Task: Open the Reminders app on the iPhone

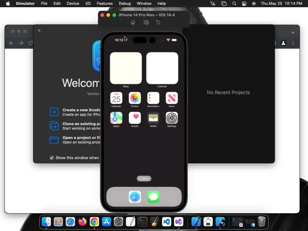Action: pos(153,98)
